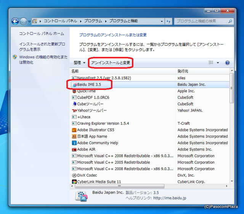Image resolution: width=244 pixels, height=214 pixels.
Task: Select the xiles publisher cell
Action: (x=181, y=78)
